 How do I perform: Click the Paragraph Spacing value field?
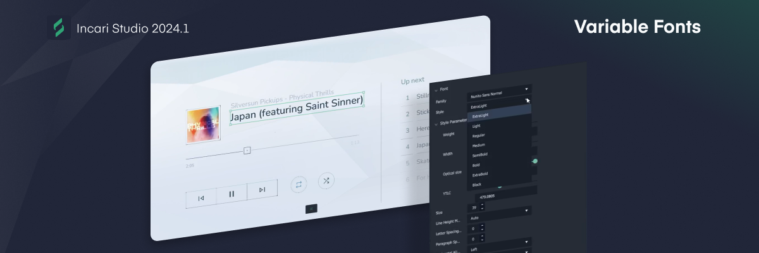(474, 238)
